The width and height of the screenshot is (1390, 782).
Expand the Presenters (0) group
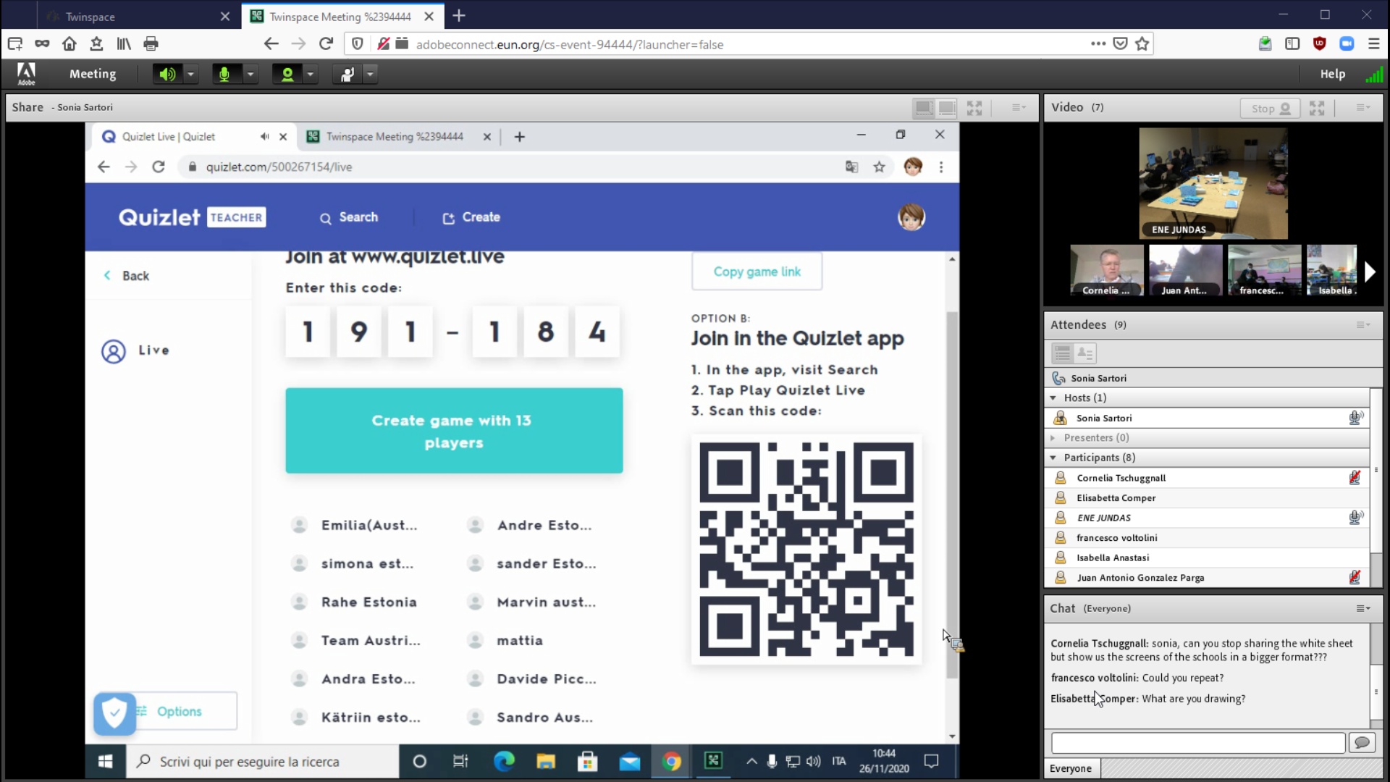1053,438
